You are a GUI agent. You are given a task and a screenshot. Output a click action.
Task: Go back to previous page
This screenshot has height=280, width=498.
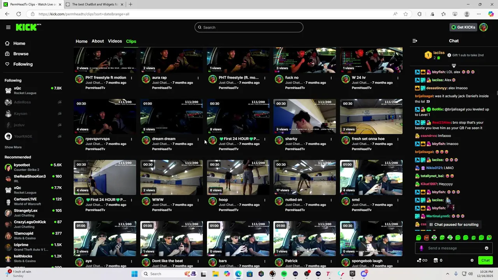[7, 14]
